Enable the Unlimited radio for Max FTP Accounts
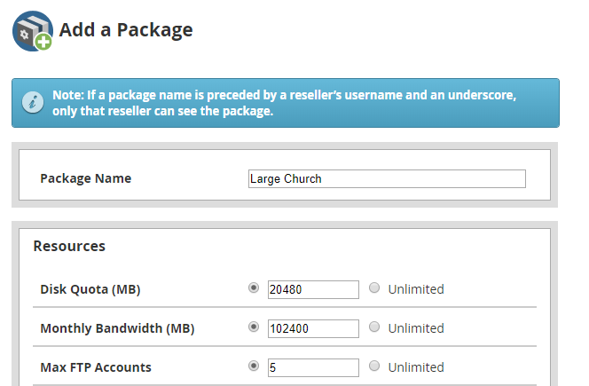This screenshot has width=589, height=386. point(374,366)
